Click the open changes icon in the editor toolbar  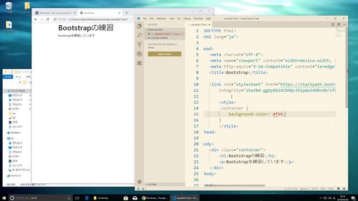tap(333, 25)
